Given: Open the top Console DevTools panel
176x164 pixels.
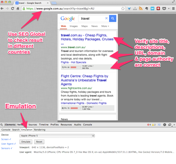Looking at the screenshot, I should pos(87,125).
